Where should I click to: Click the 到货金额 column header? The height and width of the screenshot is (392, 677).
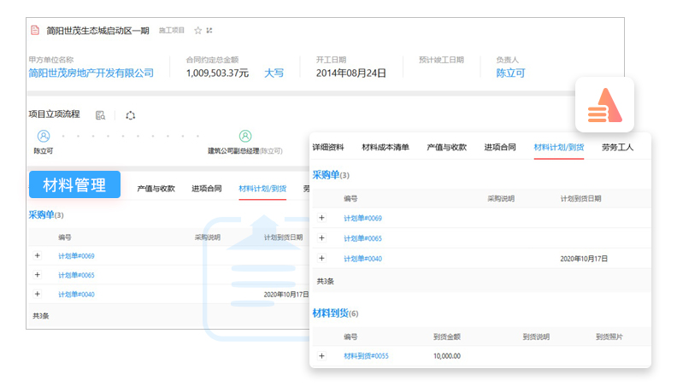447,336
